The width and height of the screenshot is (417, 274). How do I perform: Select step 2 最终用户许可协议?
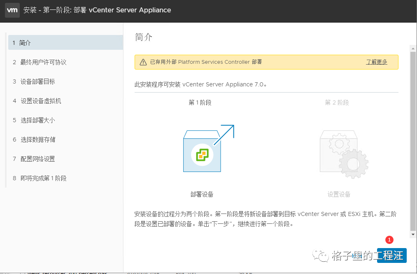pyautogui.click(x=66, y=62)
